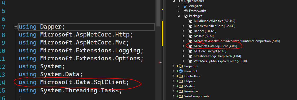
Task: Click the NETCore.Encrypt package icon
Action: (x=190, y=51)
